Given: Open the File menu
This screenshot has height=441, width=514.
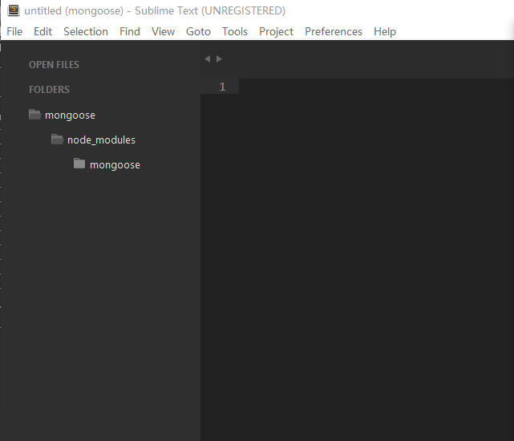Looking at the screenshot, I should (x=14, y=31).
